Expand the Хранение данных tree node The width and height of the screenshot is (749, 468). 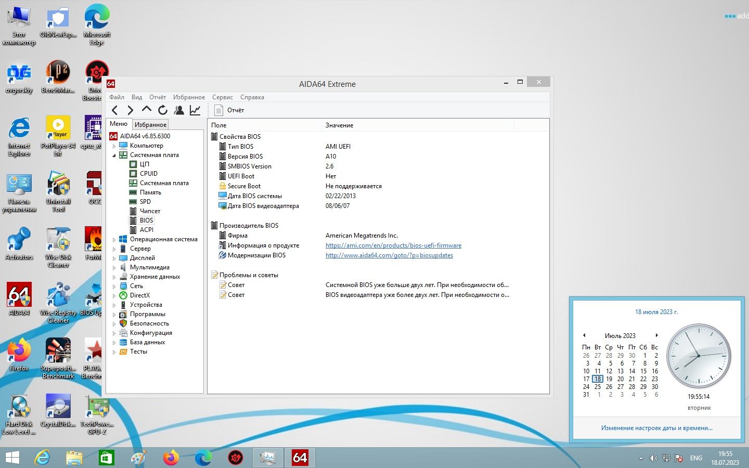(x=114, y=277)
